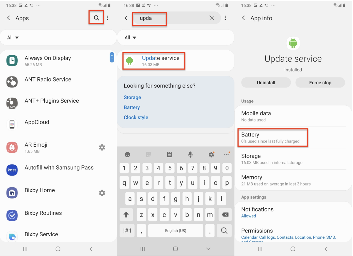This screenshot has height=256, width=353.
Task: Open the ANT Radio Service icon
Action: [x=12, y=82]
